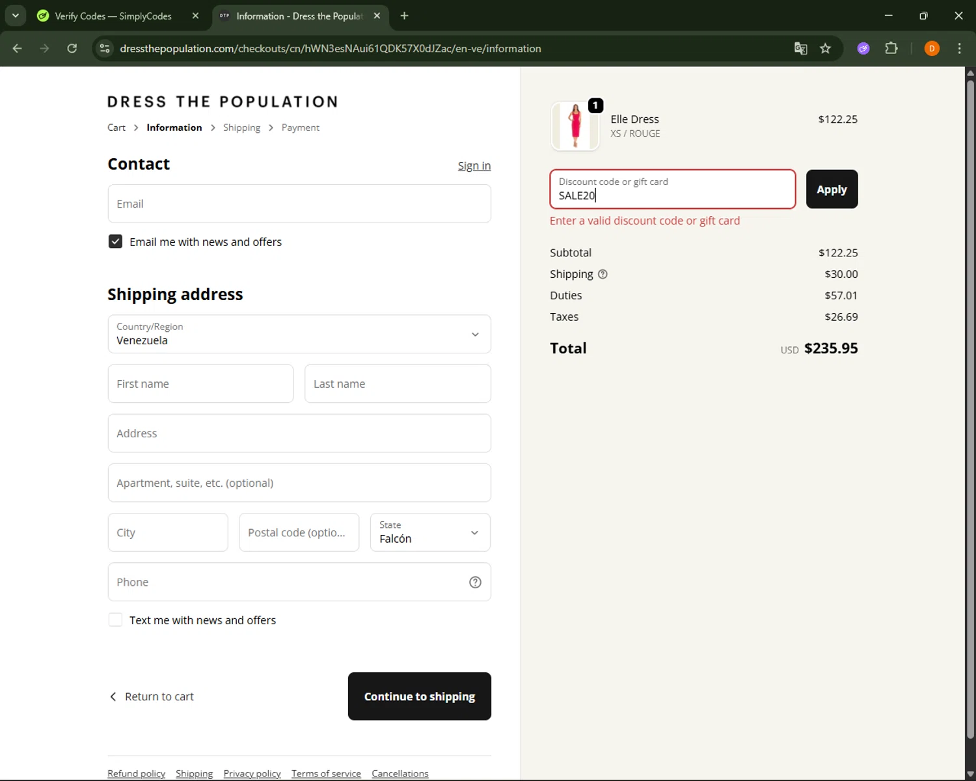
Task: Open the Terms of service link
Action: click(x=326, y=773)
